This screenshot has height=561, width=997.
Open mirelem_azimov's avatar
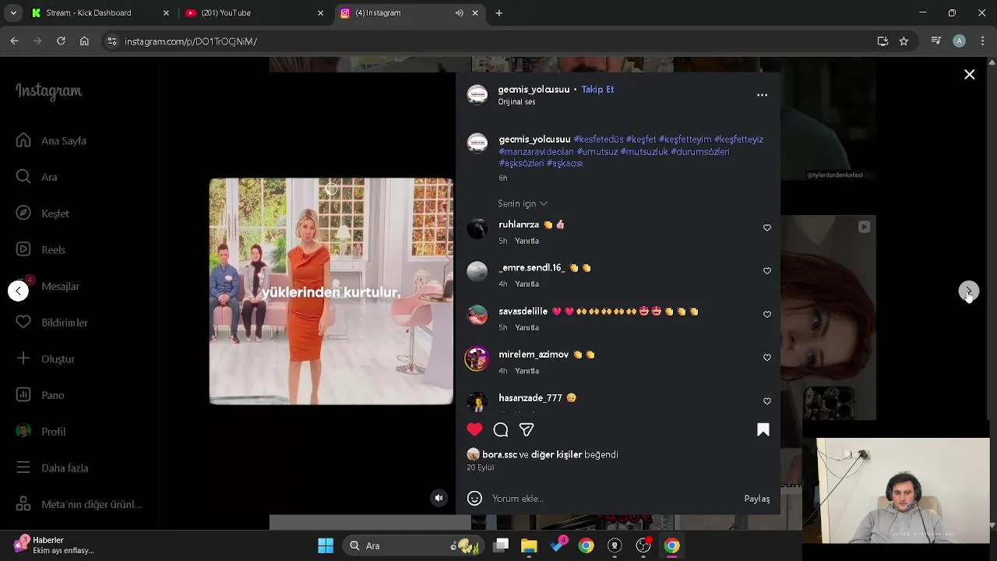477,359
